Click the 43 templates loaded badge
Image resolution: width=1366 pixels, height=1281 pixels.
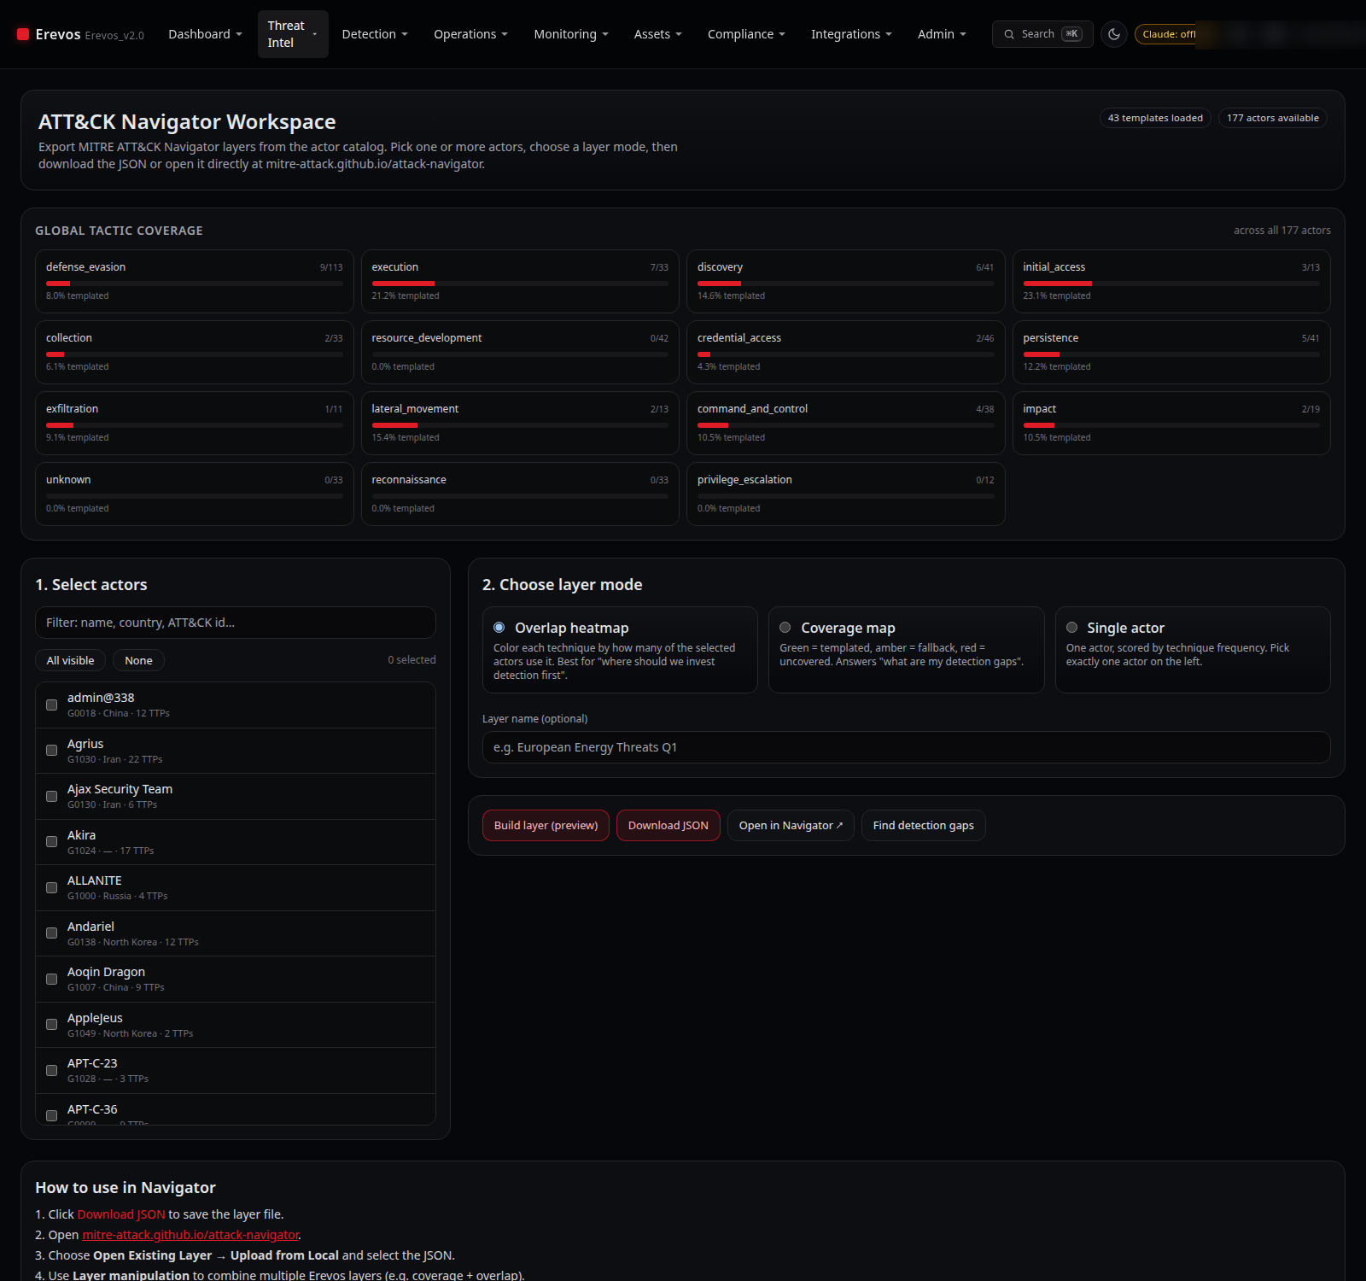[x=1155, y=118]
